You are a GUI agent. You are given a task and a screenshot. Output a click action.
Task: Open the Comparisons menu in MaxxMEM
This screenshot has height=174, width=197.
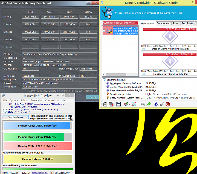(52, 100)
